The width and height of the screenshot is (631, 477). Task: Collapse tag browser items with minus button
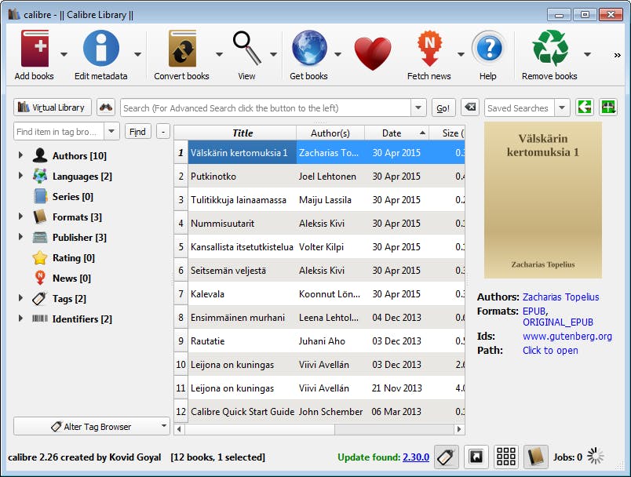coord(163,132)
